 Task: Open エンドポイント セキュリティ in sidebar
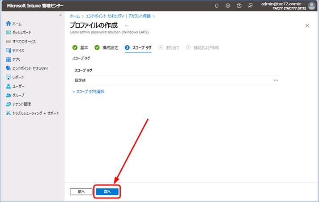coord(27,68)
